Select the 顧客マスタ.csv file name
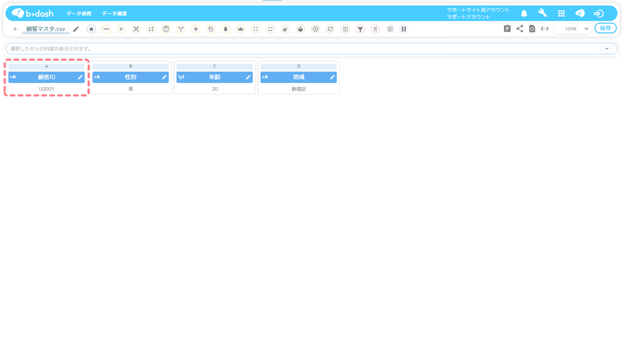This screenshot has height=350, width=623. coord(46,29)
